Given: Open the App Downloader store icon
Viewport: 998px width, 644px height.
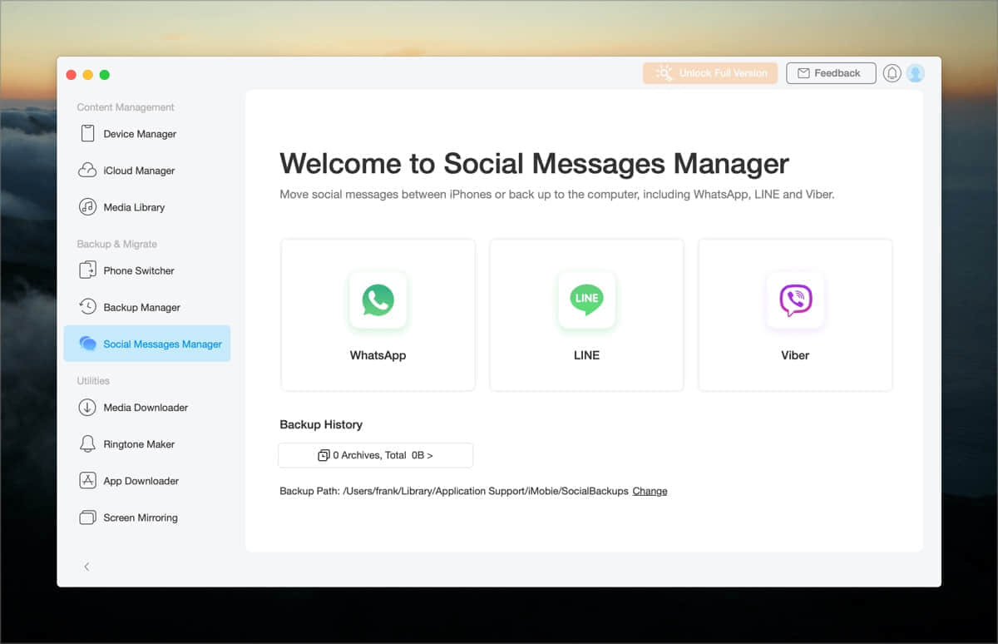Looking at the screenshot, I should (x=87, y=480).
